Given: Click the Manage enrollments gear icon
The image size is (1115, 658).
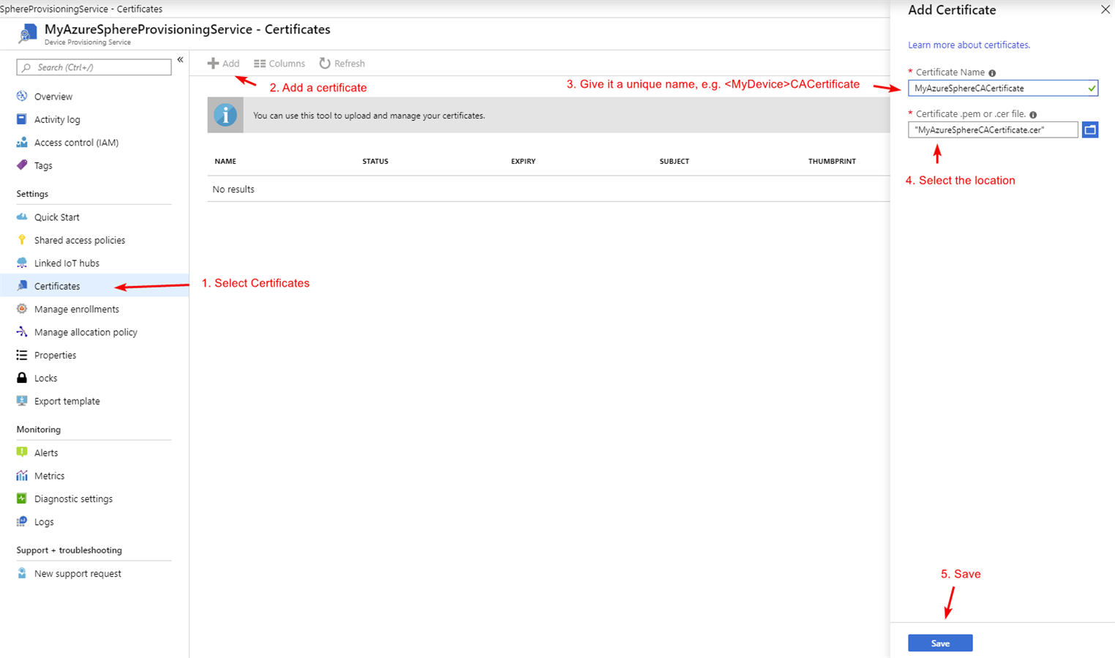Looking at the screenshot, I should click(x=22, y=309).
